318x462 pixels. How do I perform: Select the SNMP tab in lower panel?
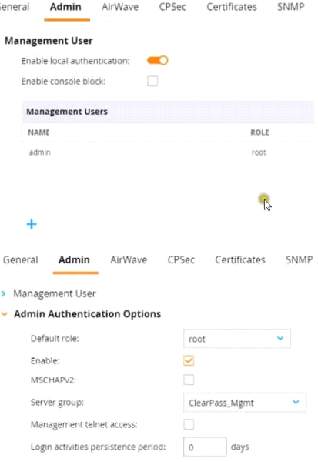click(300, 260)
